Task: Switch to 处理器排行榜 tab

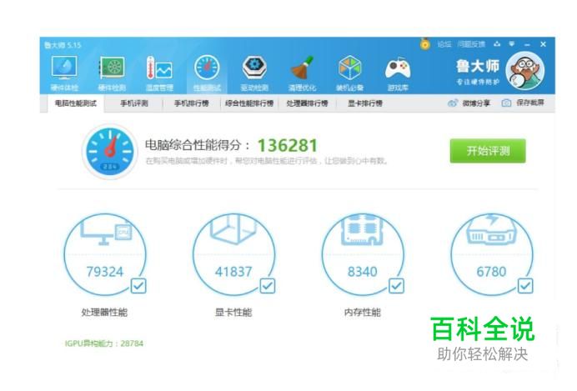Action: click(307, 103)
